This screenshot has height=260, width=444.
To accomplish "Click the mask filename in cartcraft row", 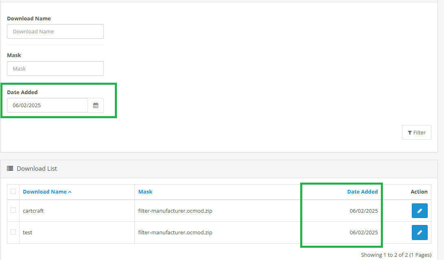I will (175, 211).
